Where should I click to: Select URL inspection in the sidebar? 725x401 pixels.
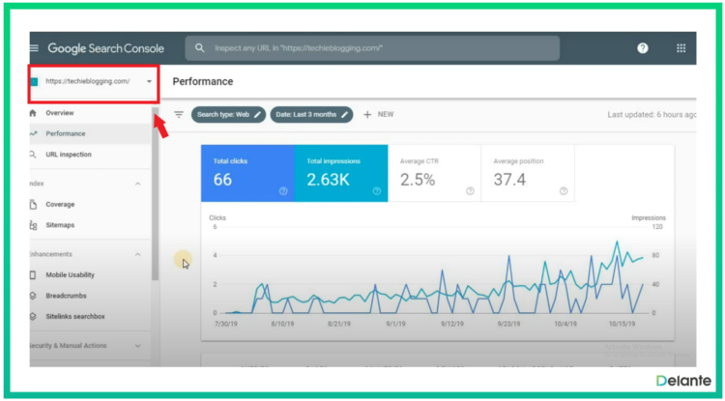69,154
